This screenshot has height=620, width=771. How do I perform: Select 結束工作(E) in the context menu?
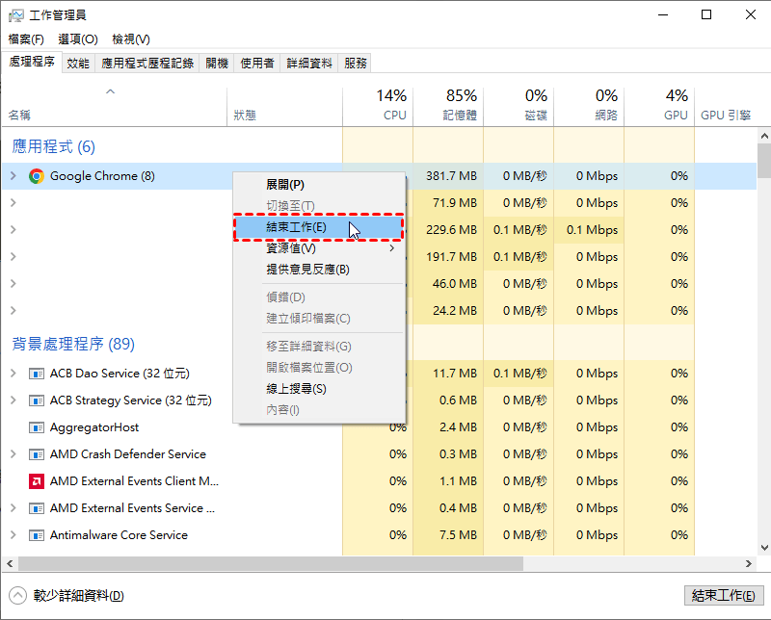[x=296, y=227]
